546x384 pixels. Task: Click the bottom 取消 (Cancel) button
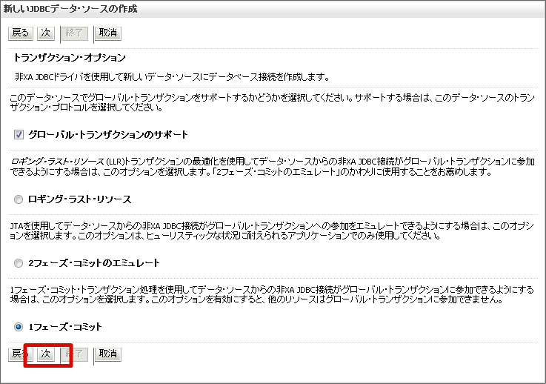coord(108,355)
